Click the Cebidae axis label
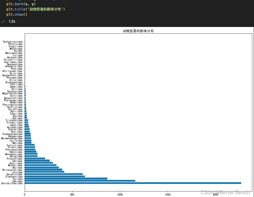This screenshot has height=197, width=254. (x=17, y=181)
